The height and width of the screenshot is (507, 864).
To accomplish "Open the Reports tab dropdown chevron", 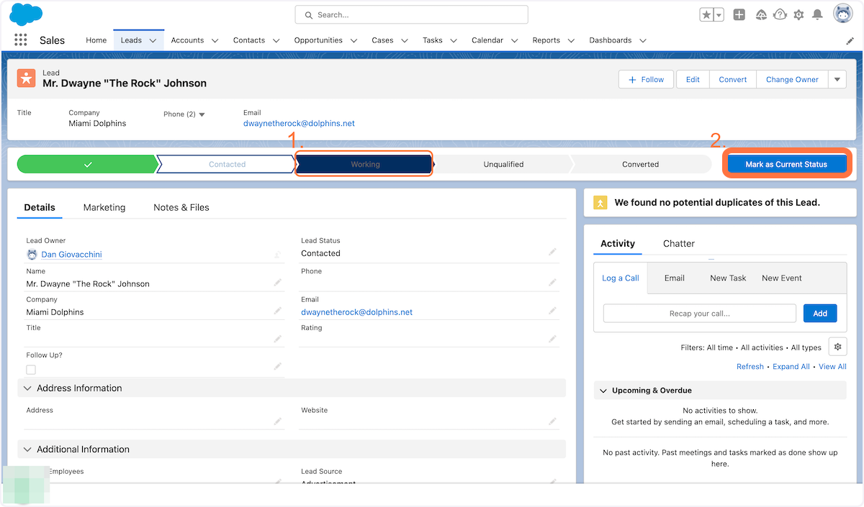I will point(571,41).
